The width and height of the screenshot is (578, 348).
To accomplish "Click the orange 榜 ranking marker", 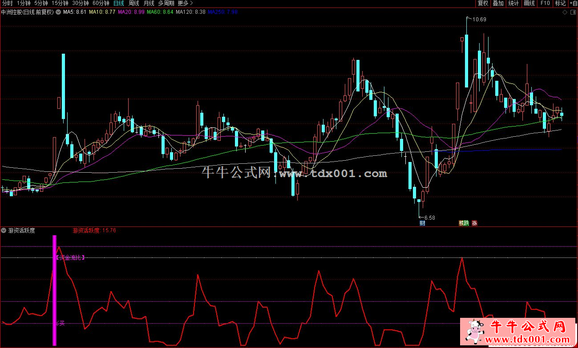I will coord(461,223).
